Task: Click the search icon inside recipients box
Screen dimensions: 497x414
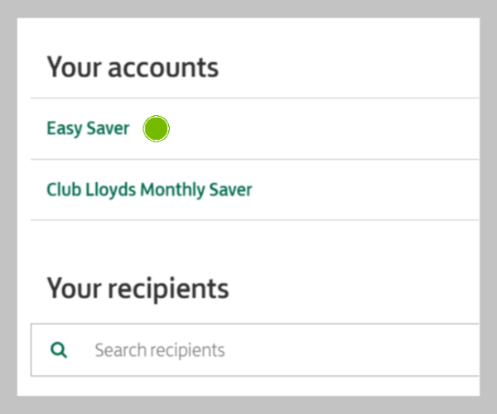Action: (x=59, y=350)
